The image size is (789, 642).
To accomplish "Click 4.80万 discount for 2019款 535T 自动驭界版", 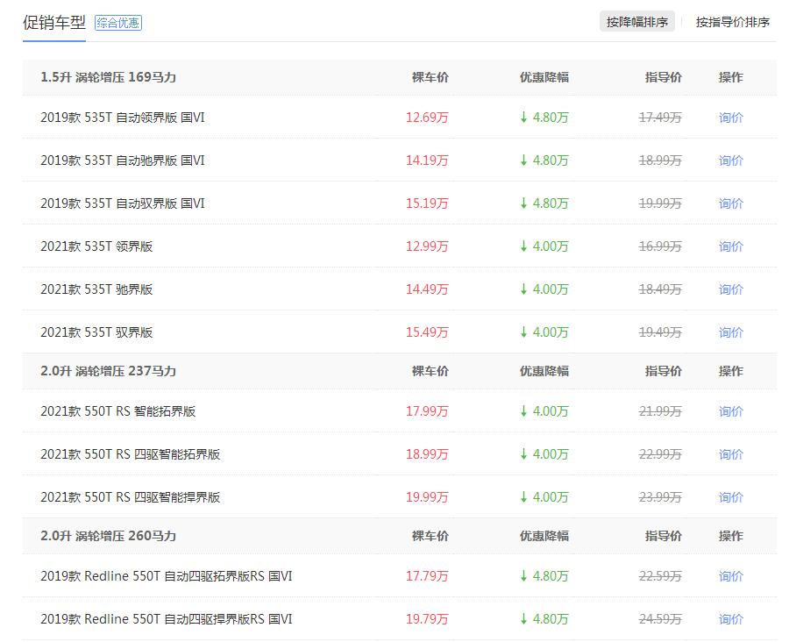I will click(x=544, y=203).
